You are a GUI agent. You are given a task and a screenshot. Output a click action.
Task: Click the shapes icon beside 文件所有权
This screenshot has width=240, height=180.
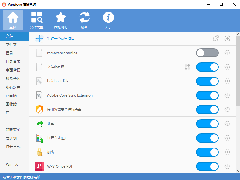(x=187, y=67)
